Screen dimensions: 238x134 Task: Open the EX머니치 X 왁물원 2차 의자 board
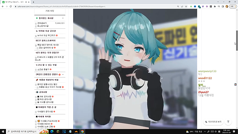pos(49,58)
